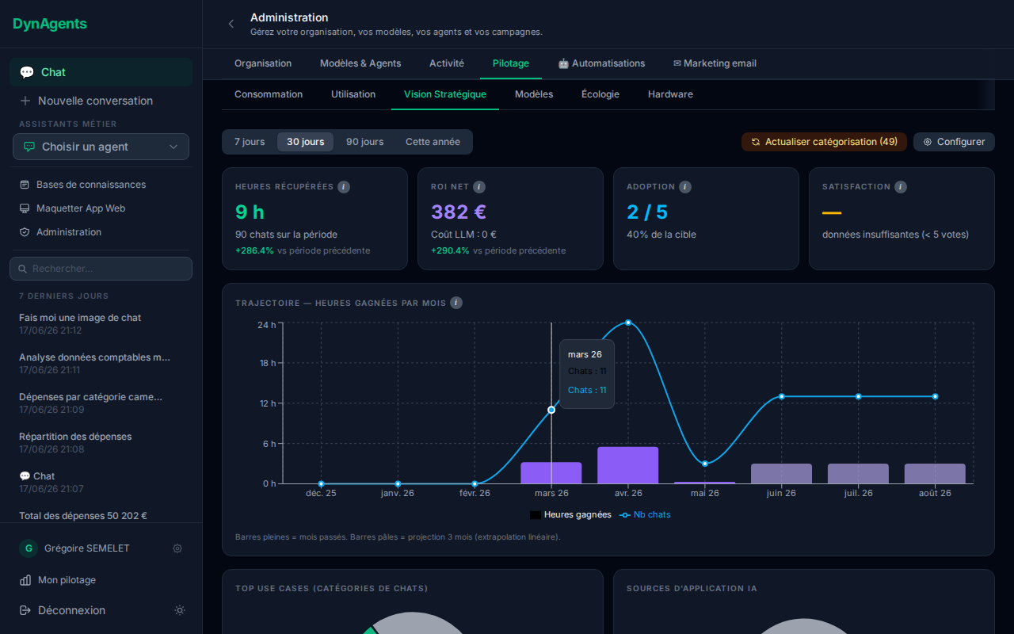Screen dimensions: 1014x634
Task: Open Mon pilotage in sidebar
Action: click(x=101, y=580)
